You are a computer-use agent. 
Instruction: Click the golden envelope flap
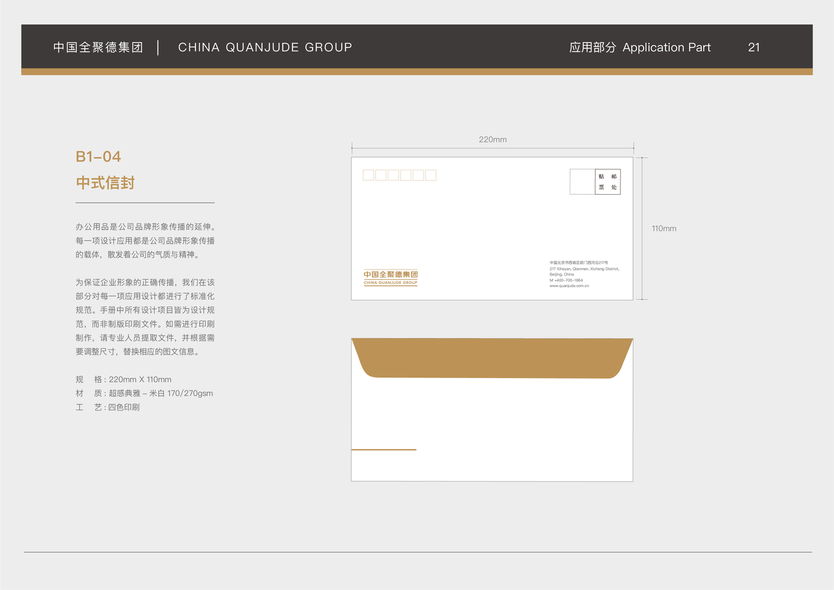click(x=492, y=359)
